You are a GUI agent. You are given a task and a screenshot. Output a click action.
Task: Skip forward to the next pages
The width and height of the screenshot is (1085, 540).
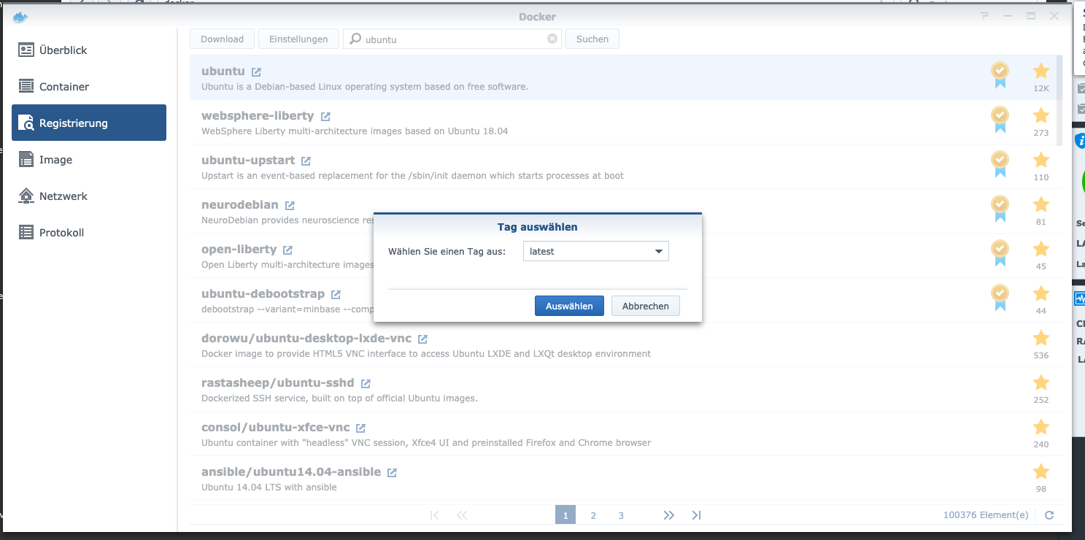click(x=669, y=515)
